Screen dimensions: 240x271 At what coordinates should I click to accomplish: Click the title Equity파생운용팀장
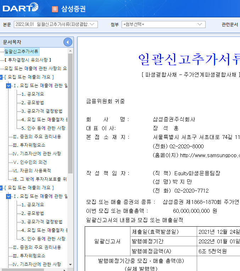(197, 173)
